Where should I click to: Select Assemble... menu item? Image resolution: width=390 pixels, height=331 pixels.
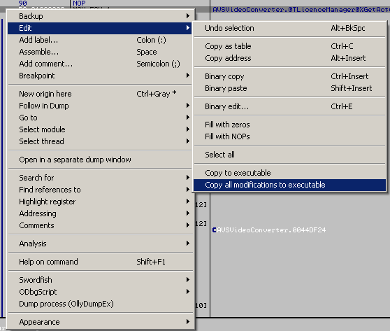click(x=99, y=52)
